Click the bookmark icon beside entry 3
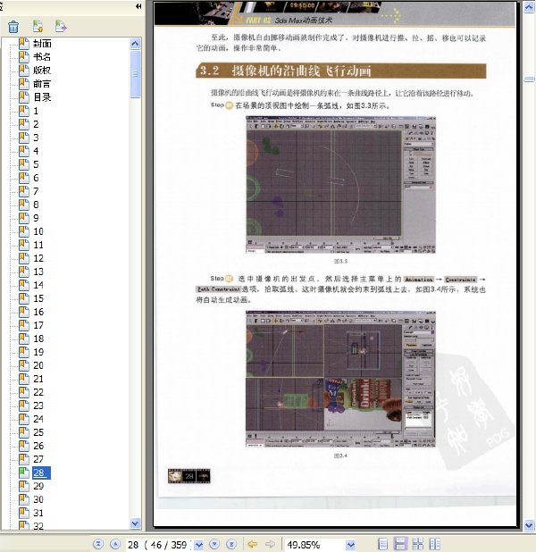536x552 pixels. tap(24, 138)
